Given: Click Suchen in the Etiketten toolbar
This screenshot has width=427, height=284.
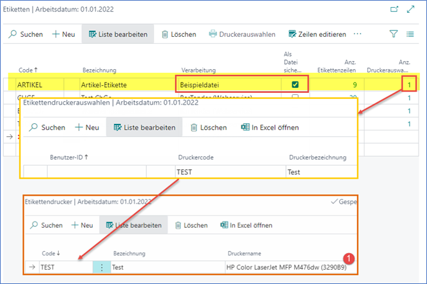Looking at the screenshot, I should 25,34.
